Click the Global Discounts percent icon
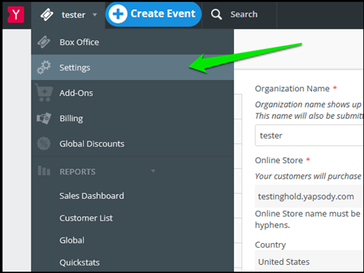The image size is (364, 273). pyautogui.click(x=44, y=144)
